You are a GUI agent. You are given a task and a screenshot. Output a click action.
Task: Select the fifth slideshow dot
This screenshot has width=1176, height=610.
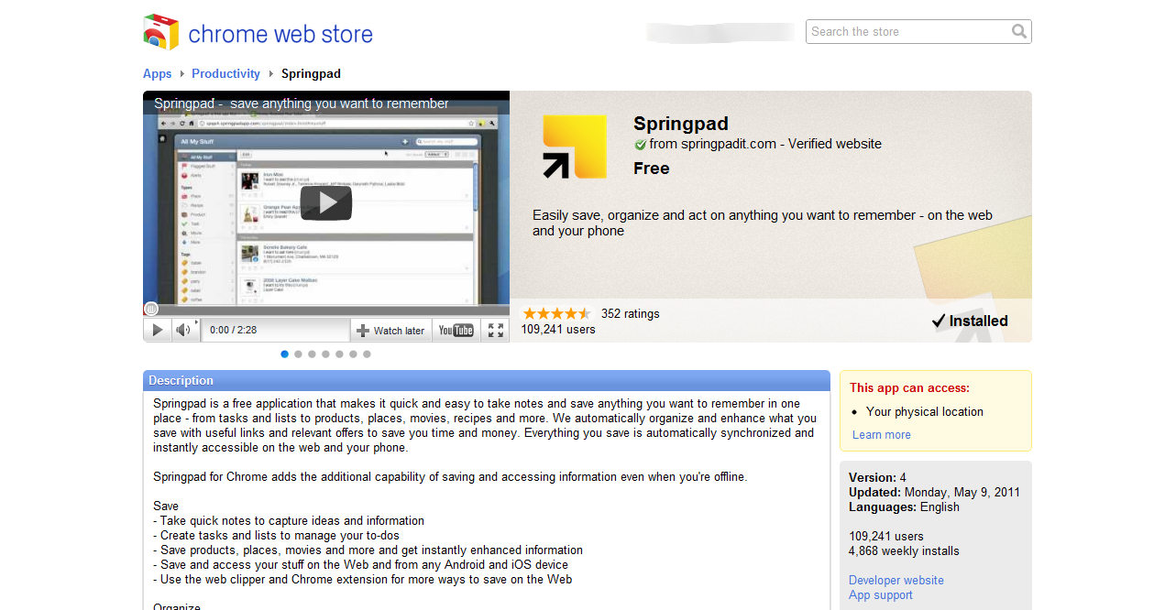point(339,354)
